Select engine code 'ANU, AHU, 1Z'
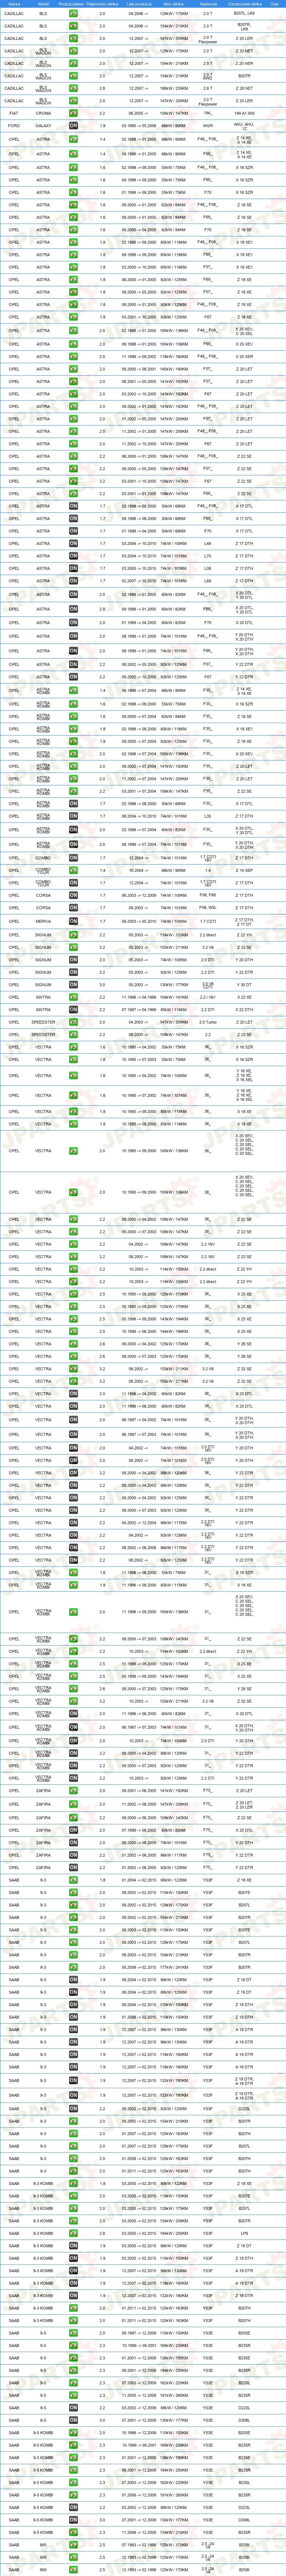Viewport: 286px width, 2576px height. pos(244,126)
